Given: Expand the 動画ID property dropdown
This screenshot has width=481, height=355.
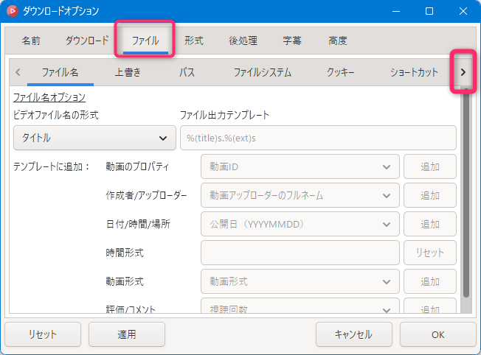Looking at the screenshot, I should tap(300, 166).
